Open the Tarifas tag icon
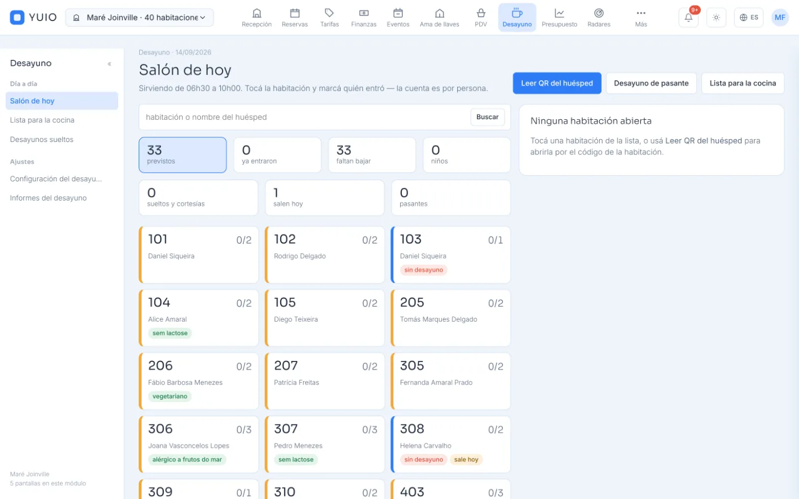Screen dimensions: 799x499 [x=329, y=18]
